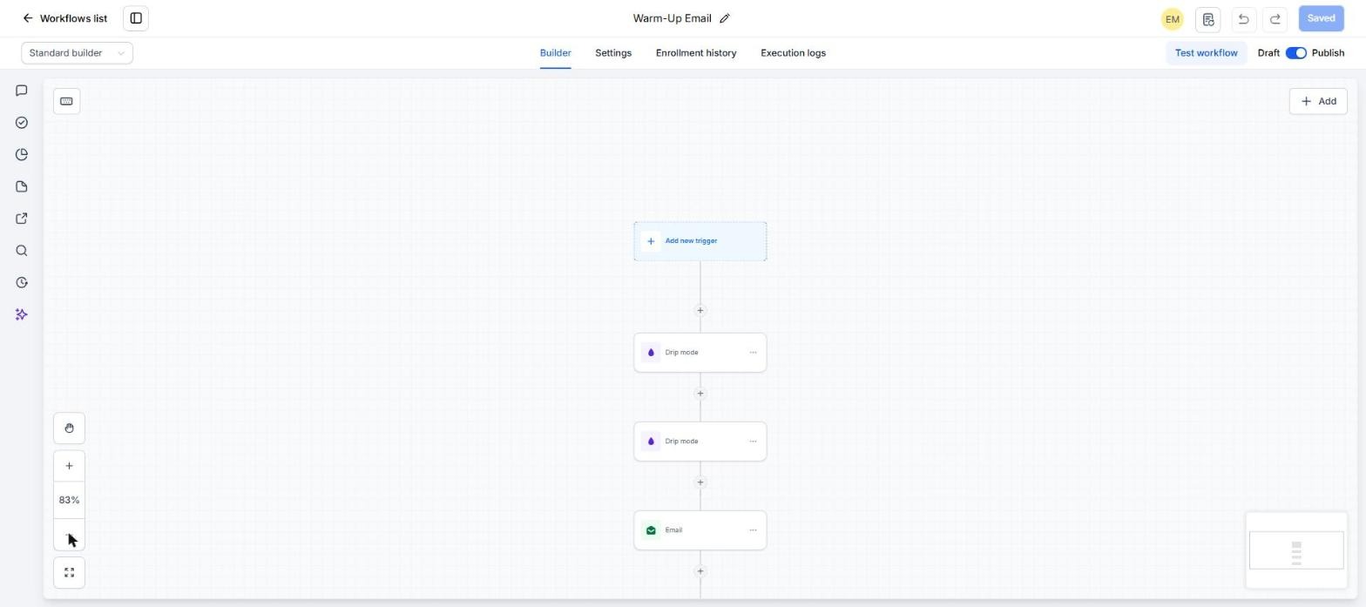The height and width of the screenshot is (607, 1366).
Task: Open the EM user avatar
Action: click(1172, 19)
